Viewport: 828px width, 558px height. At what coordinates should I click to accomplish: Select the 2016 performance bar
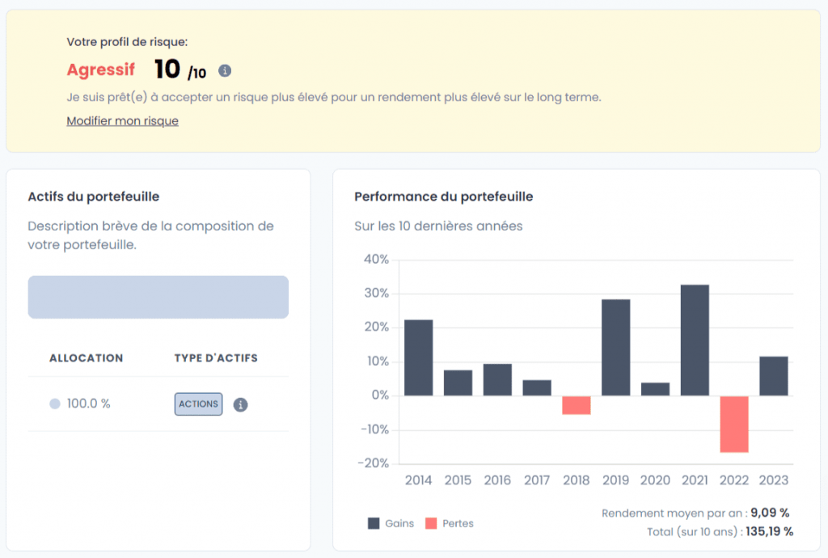(497, 379)
